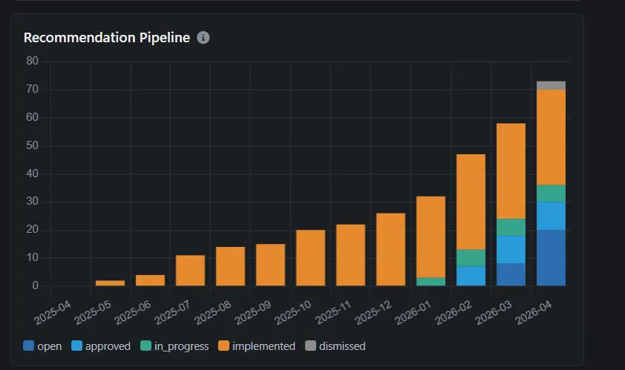The width and height of the screenshot is (625, 370).
Task: Click the light blue approved segment of 2026-03
Action: pyautogui.click(x=511, y=249)
